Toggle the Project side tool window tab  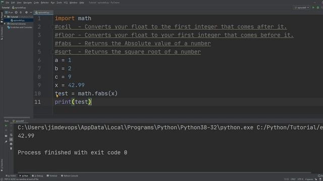2,17
